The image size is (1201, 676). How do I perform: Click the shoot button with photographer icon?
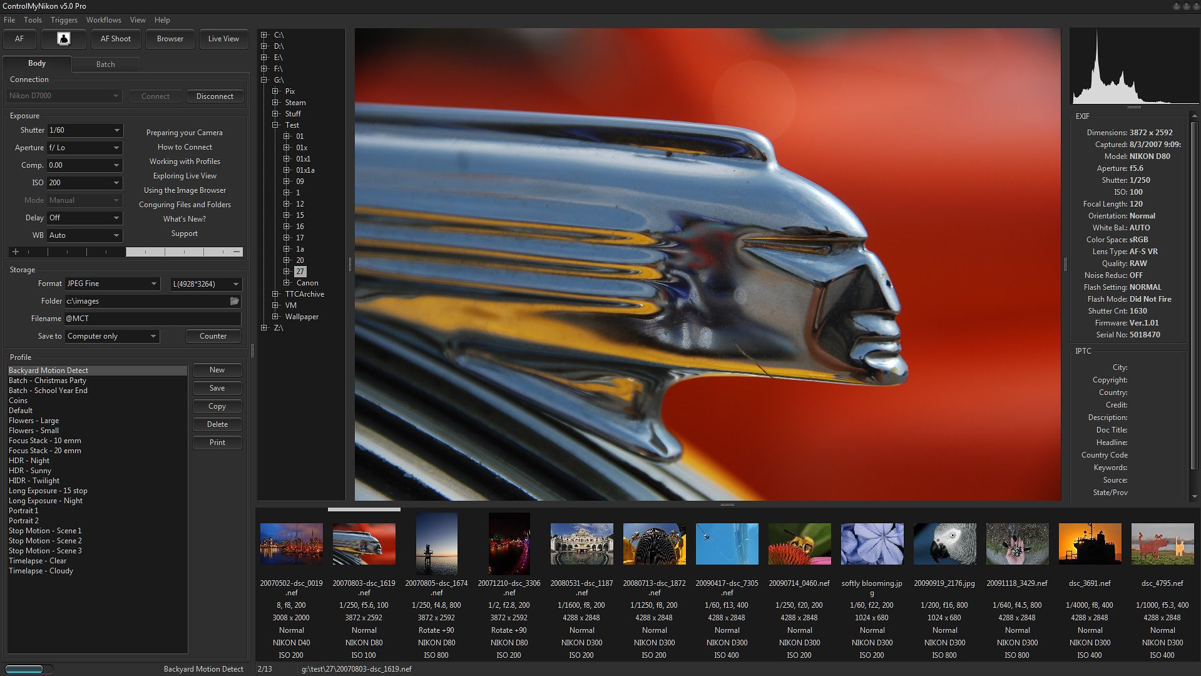[x=63, y=39]
